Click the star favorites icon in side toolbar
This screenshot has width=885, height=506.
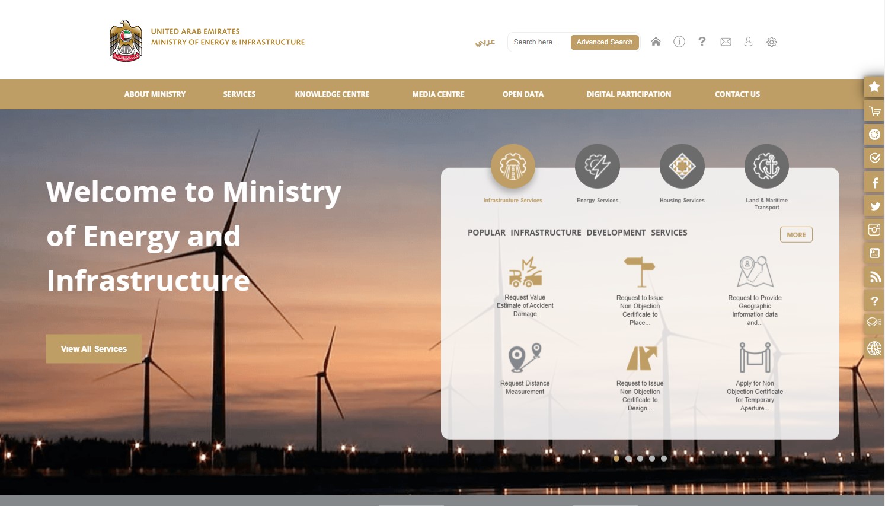click(x=874, y=87)
